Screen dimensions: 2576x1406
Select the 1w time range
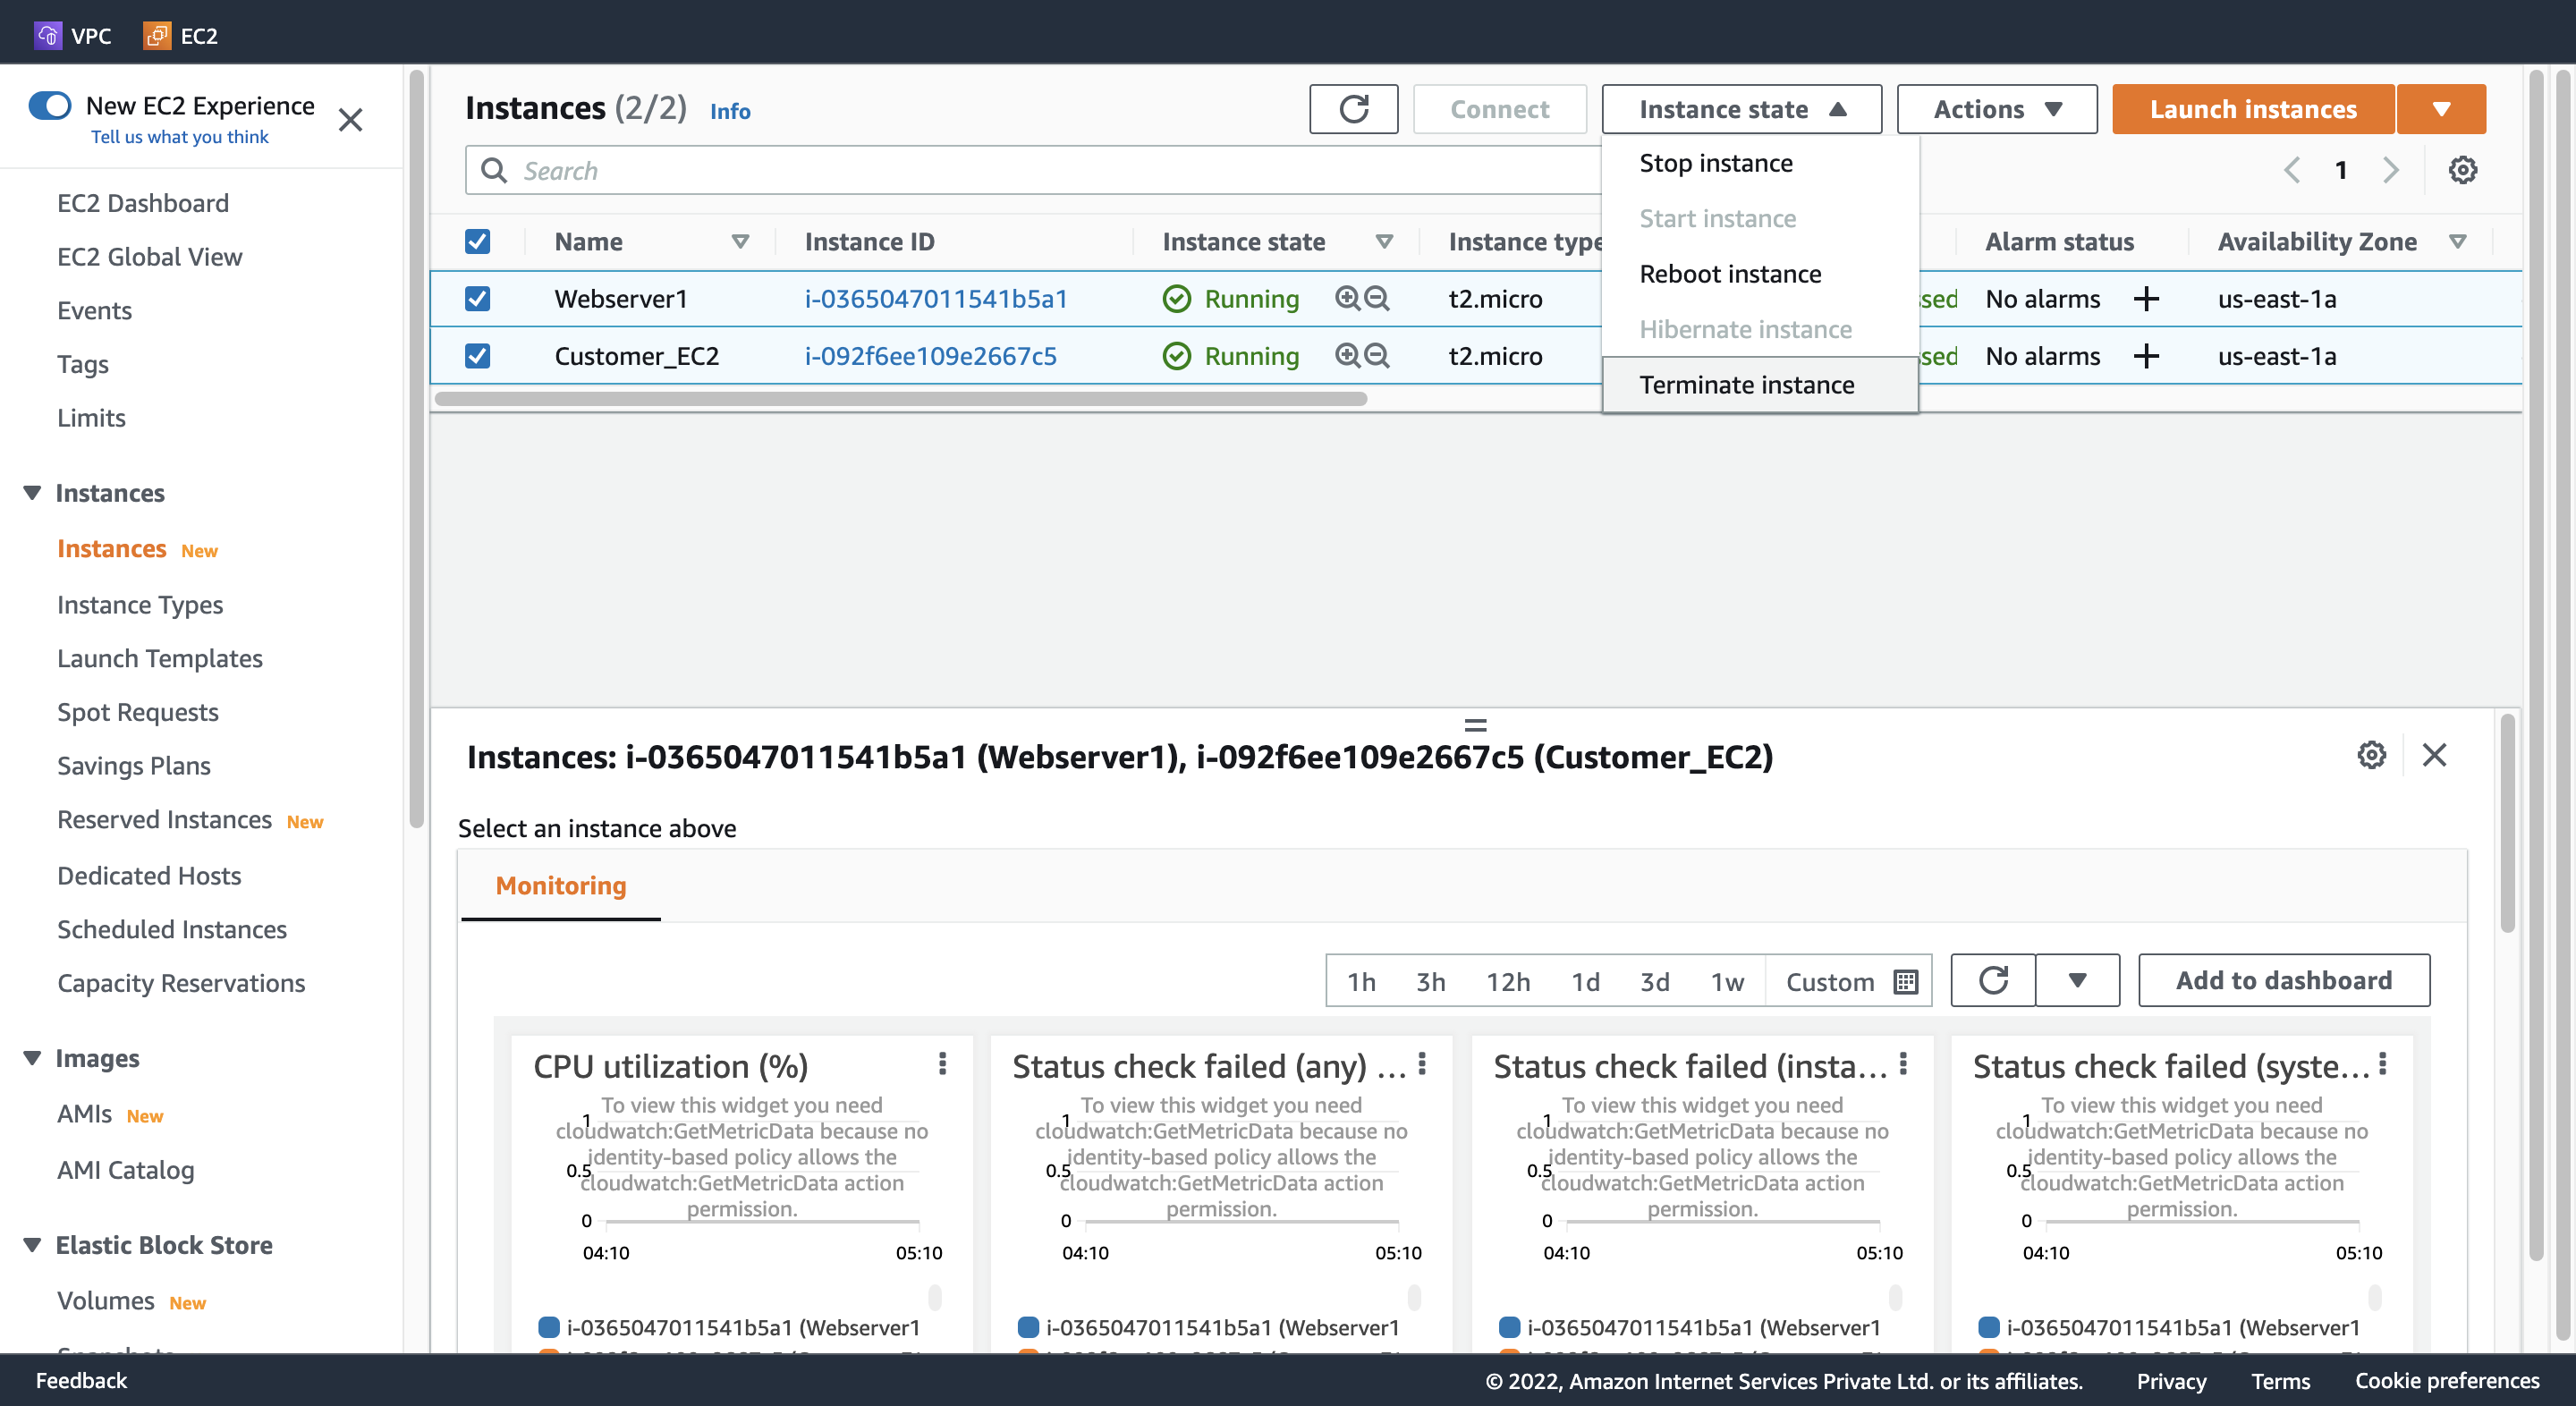1727,982
